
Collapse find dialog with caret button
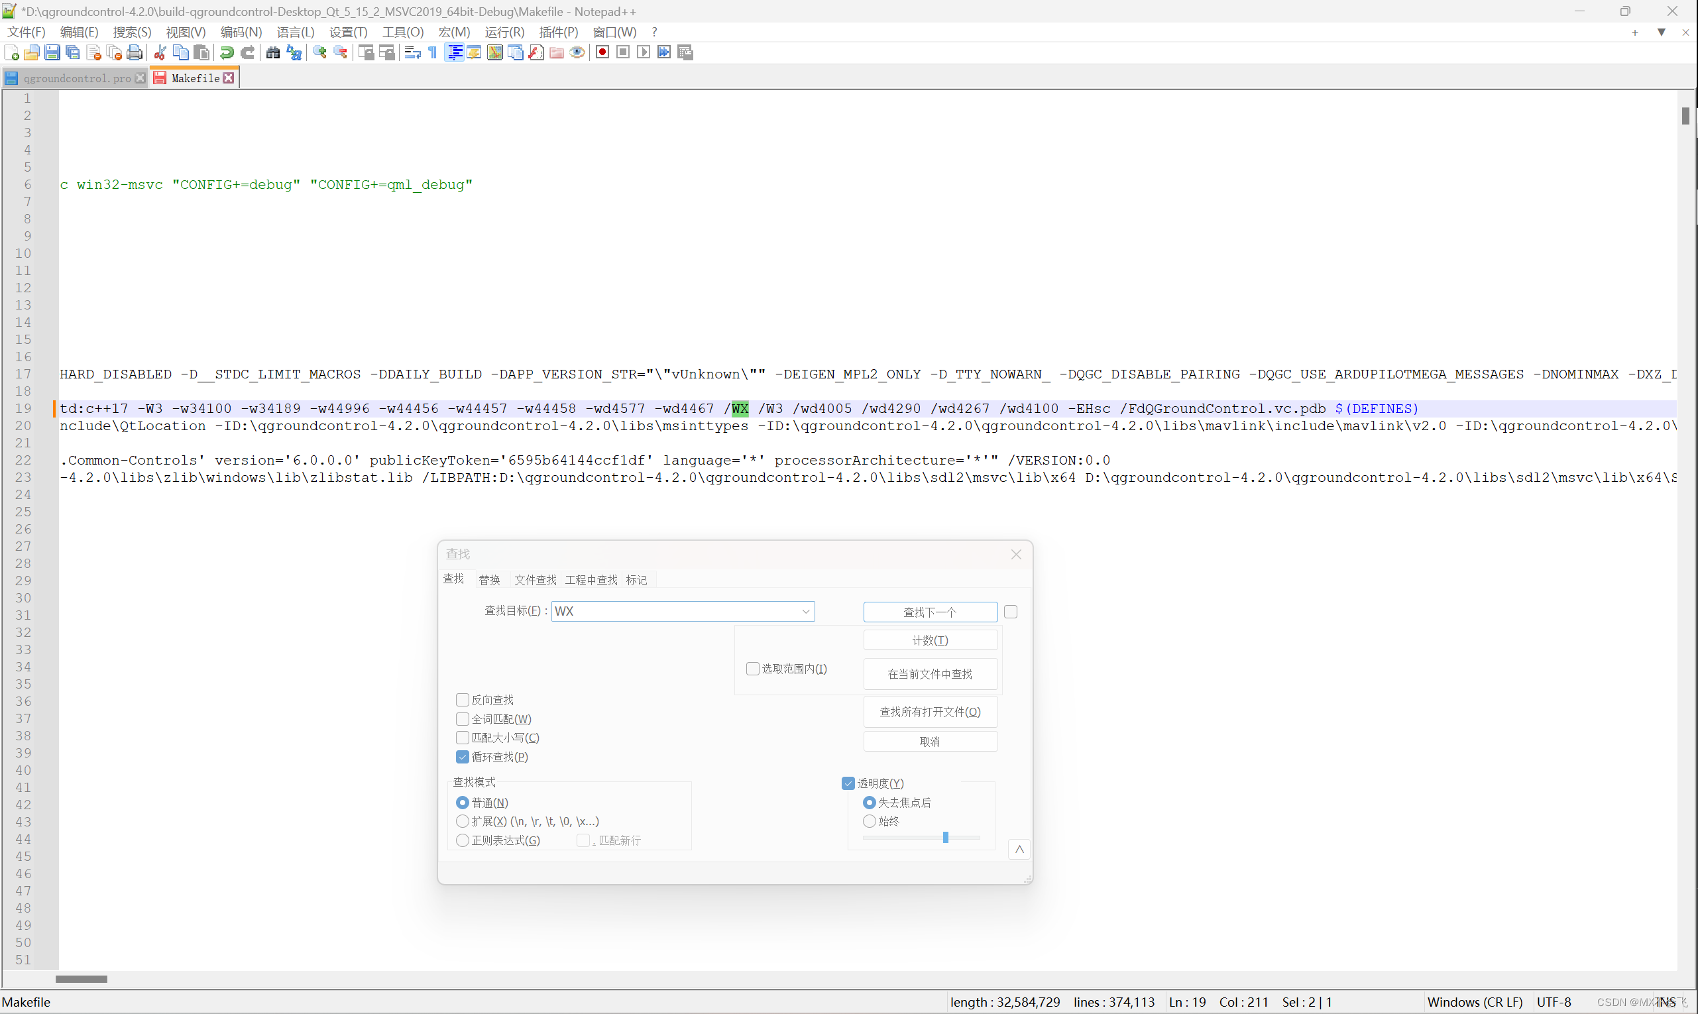(1019, 850)
